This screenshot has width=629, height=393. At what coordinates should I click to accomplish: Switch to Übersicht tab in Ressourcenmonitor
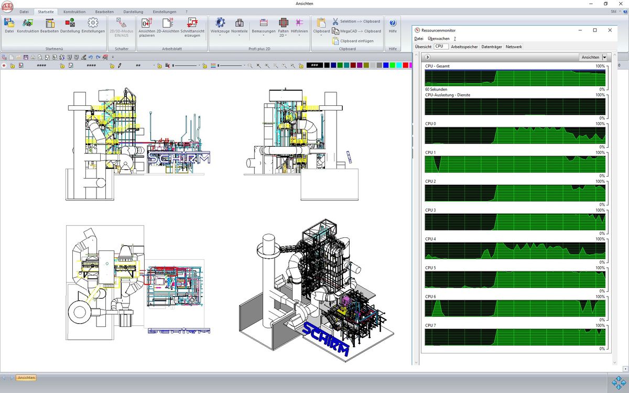click(423, 47)
